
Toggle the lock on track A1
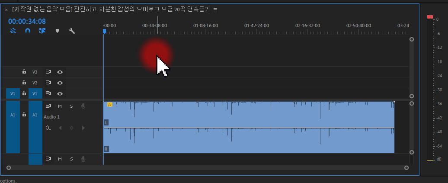(24, 115)
